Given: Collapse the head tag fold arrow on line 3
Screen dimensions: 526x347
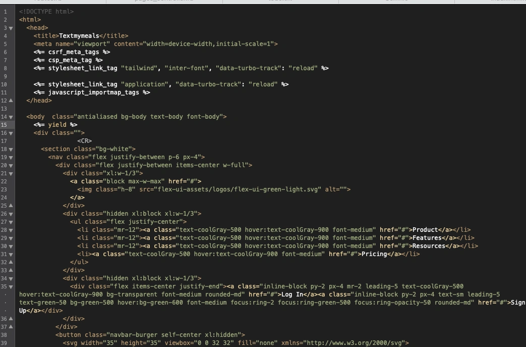Looking at the screenshot, I should (x=11, y=28).
